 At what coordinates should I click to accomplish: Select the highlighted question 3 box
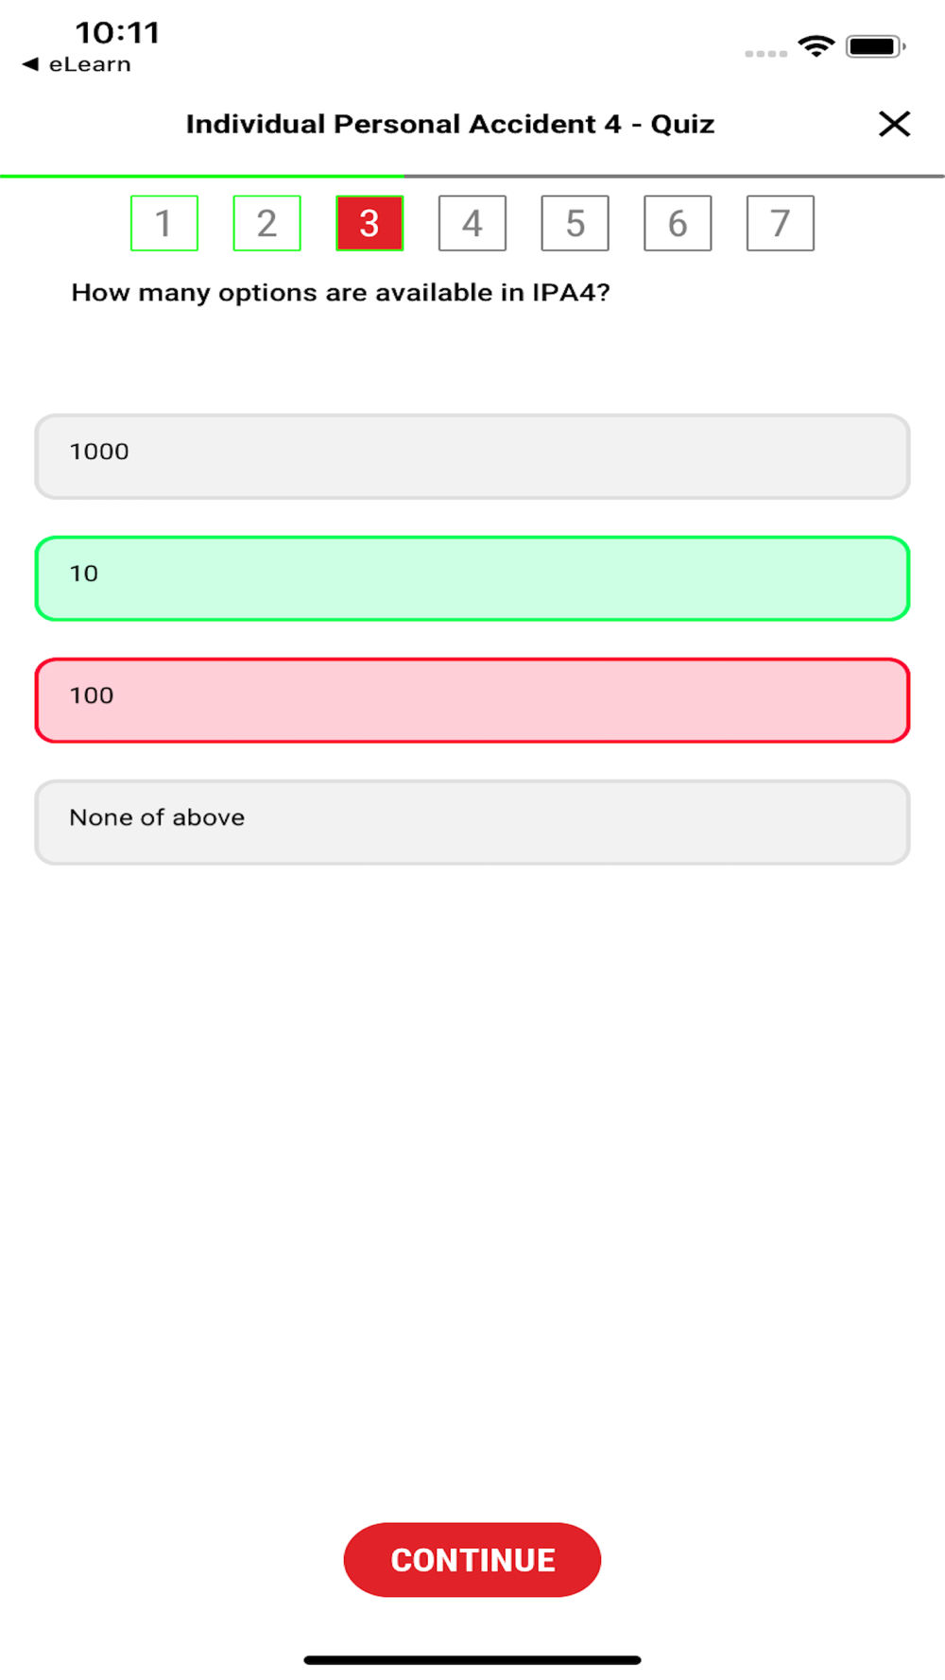pyautogui.click(x=369, y=223)
